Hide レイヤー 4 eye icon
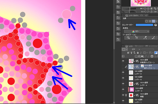Screen dimensions: 158x104 123,84
